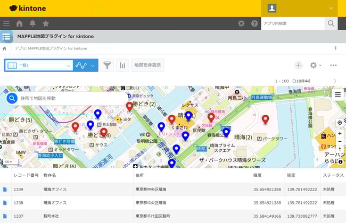Viewport: 346px width, 223px height.
Task: Go to the portal home icon
Action: 19,23
